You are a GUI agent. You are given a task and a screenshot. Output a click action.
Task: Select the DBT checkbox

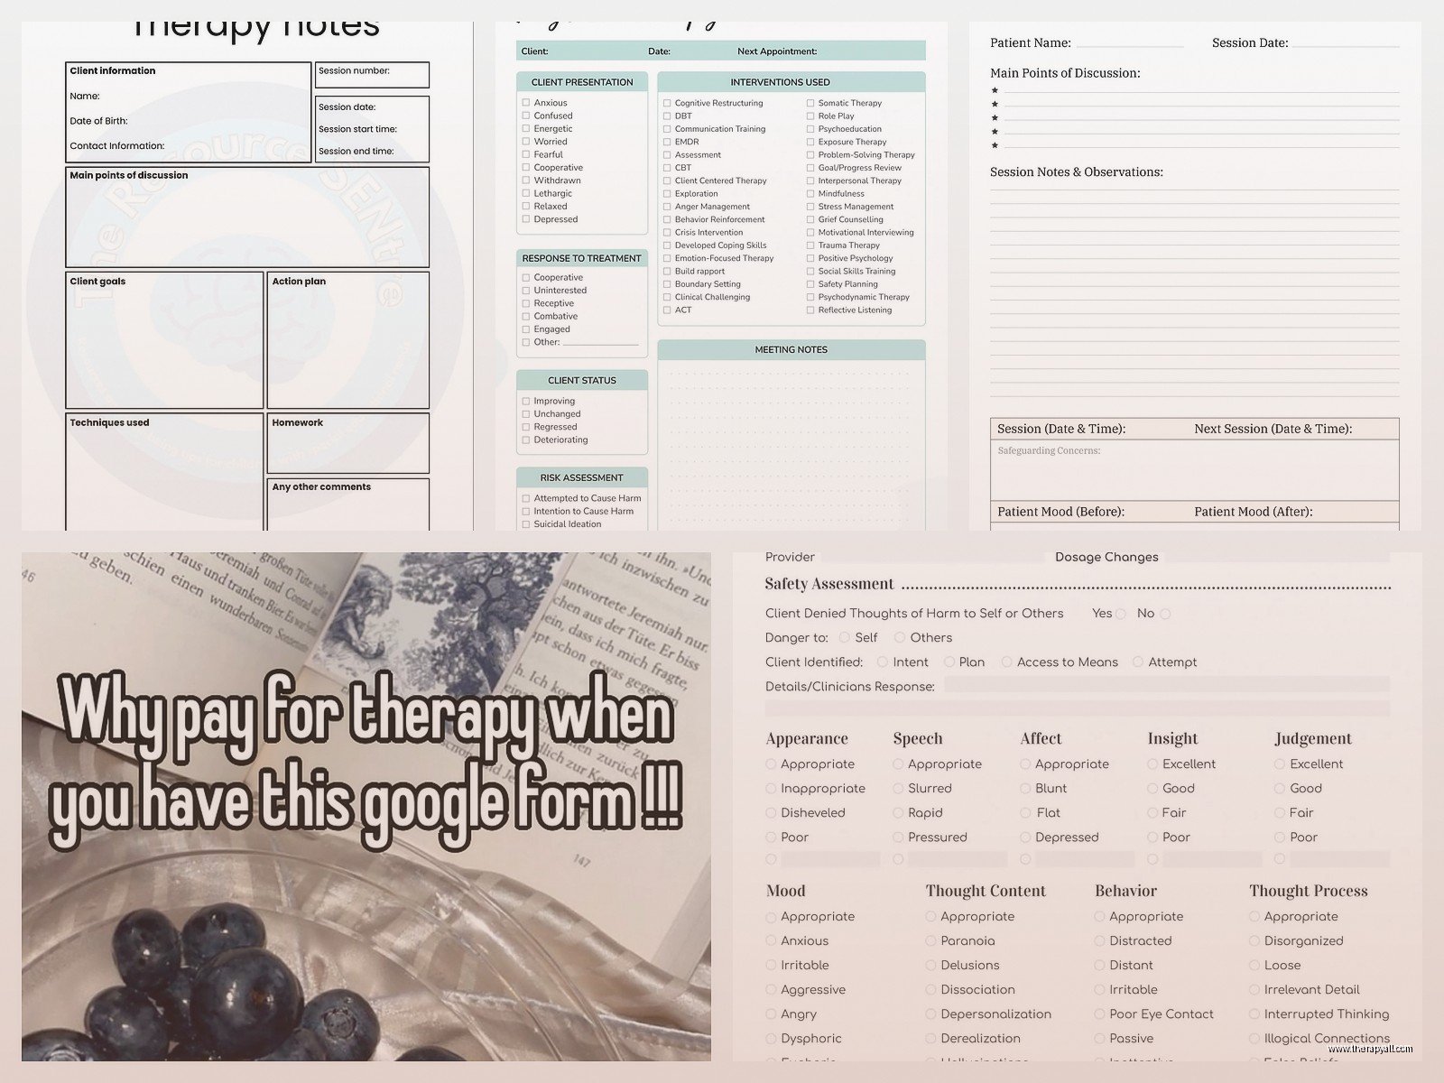point(667,116)
